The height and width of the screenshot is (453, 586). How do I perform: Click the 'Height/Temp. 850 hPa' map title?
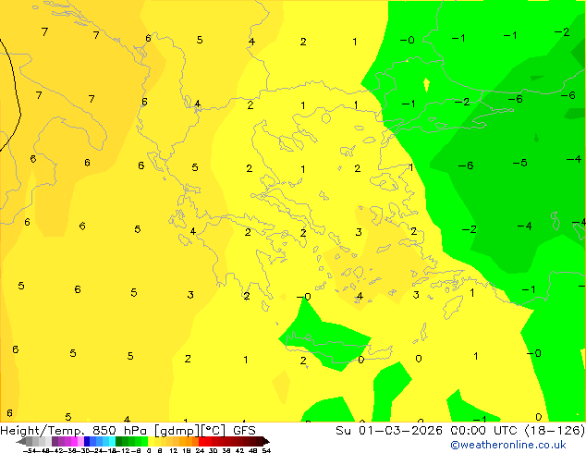point(73,431)
